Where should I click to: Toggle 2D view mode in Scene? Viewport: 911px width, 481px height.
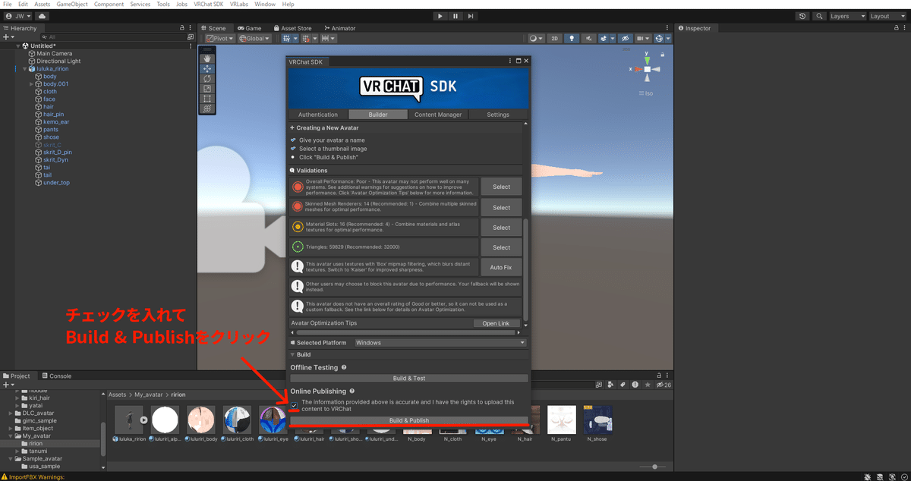[555, 38]
